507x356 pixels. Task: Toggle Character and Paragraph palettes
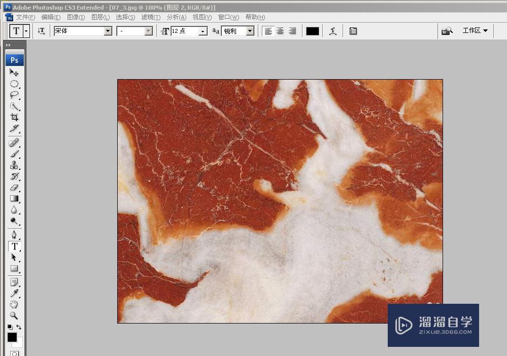coord(353,31)
